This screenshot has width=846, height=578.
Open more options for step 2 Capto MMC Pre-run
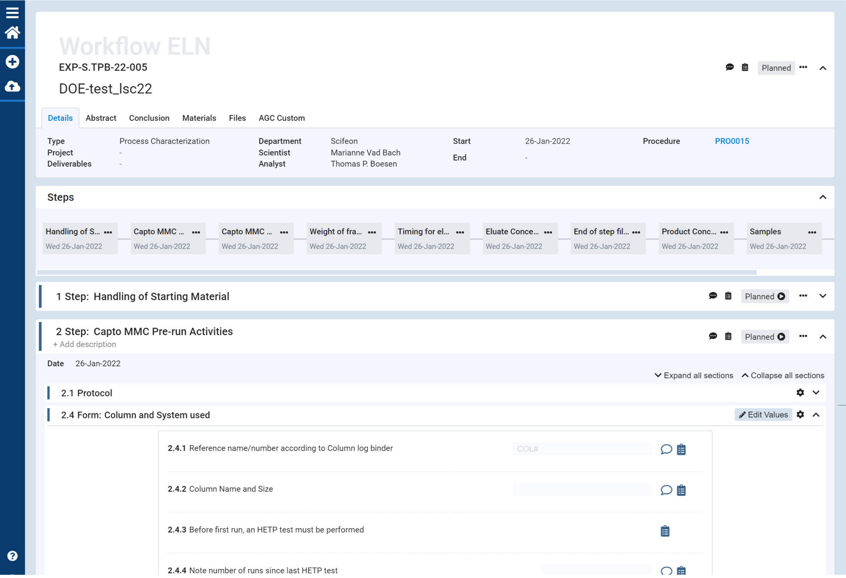point(803,336)
